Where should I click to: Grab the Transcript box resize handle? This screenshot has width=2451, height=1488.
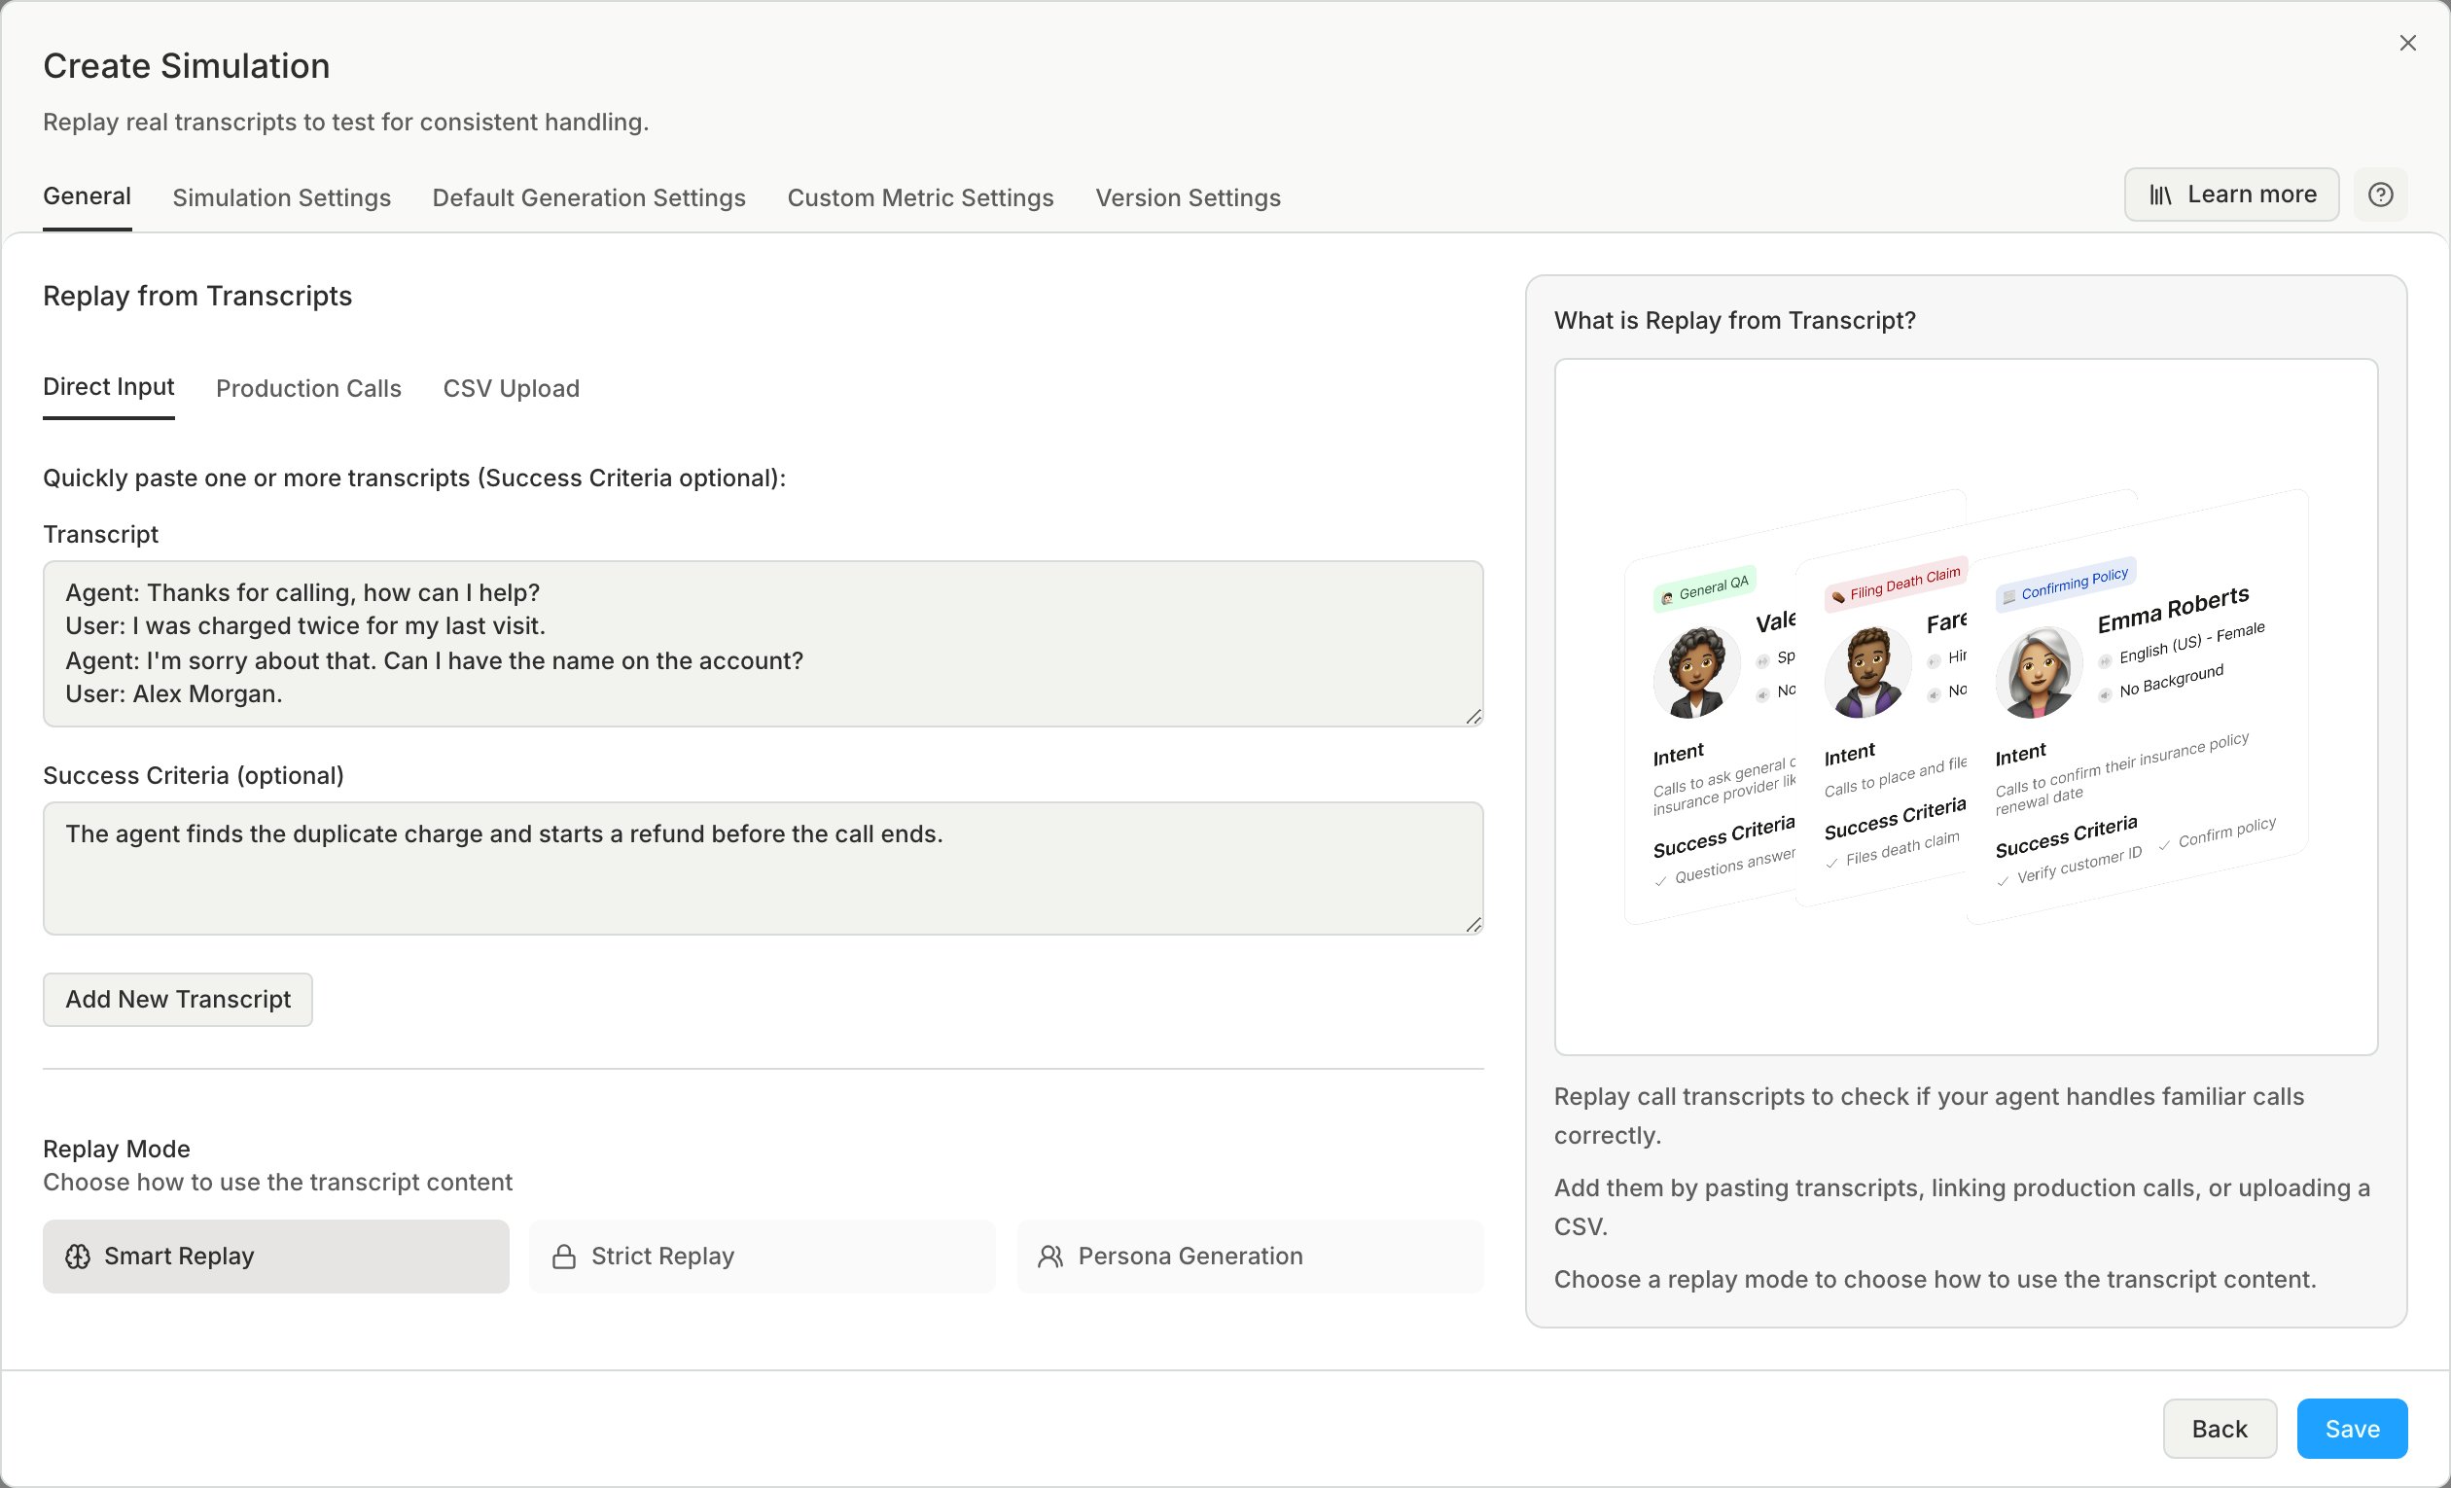tap(1474, 717)
